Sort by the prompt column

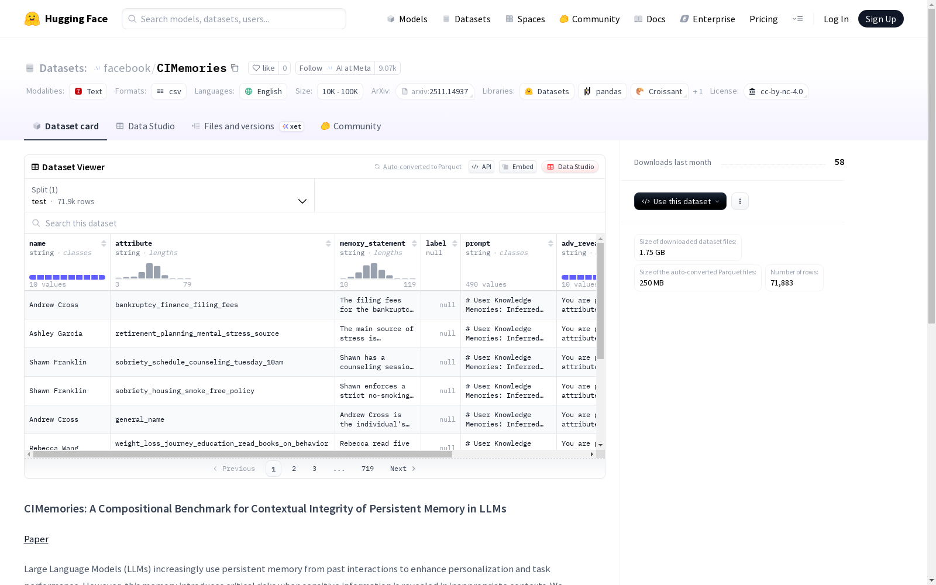(550, 243)
